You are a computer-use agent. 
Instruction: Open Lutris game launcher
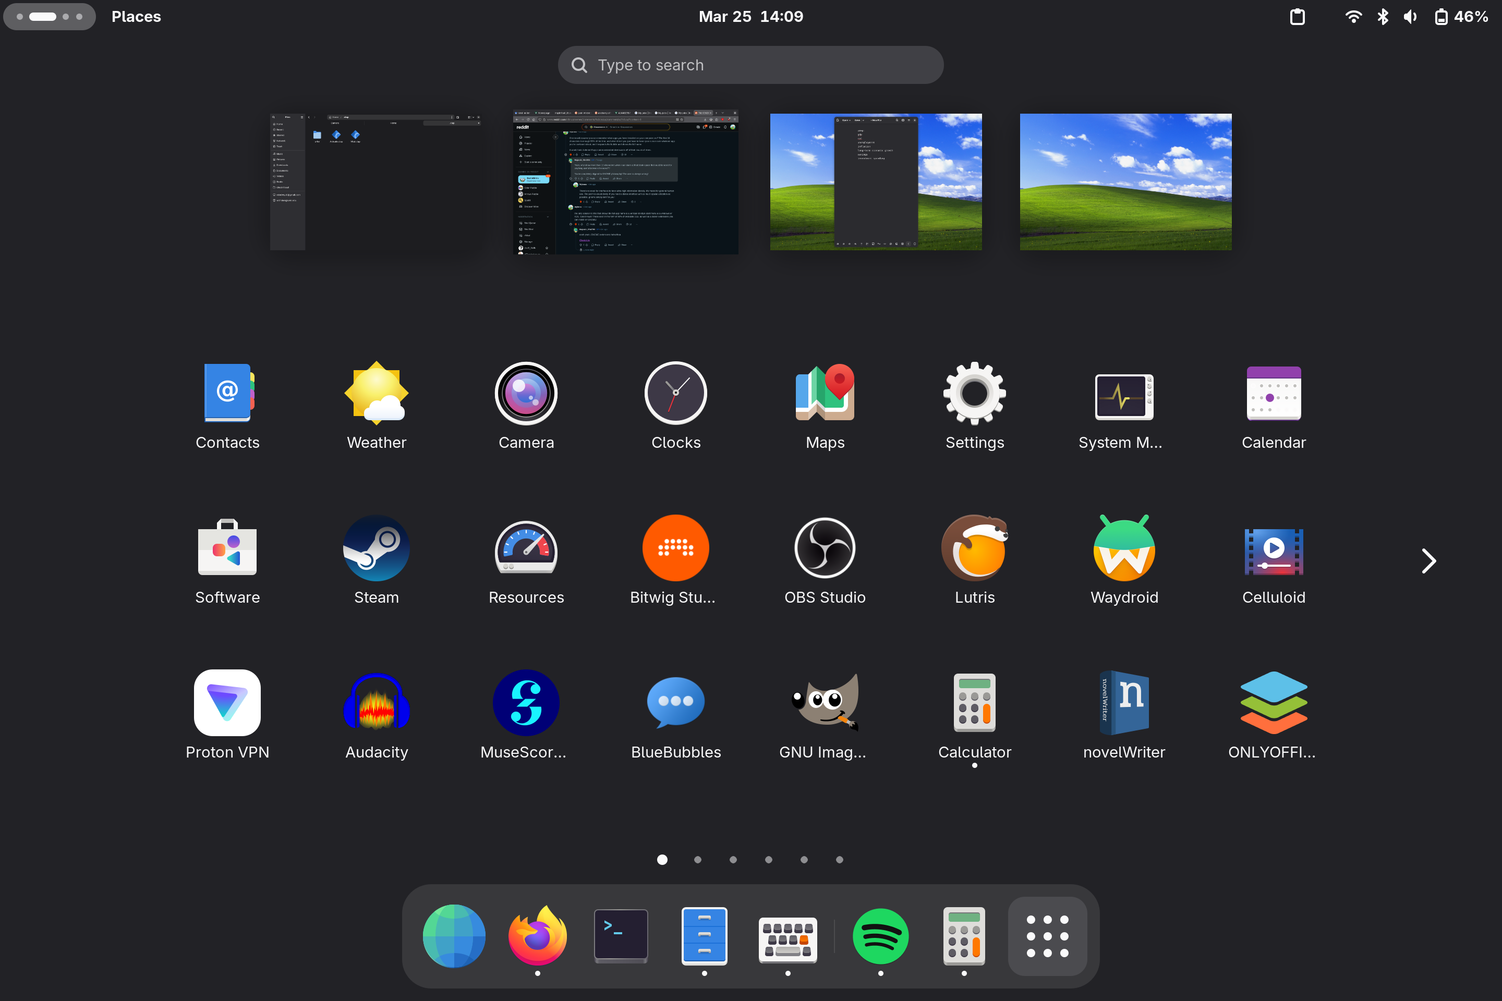click(974, 548)
